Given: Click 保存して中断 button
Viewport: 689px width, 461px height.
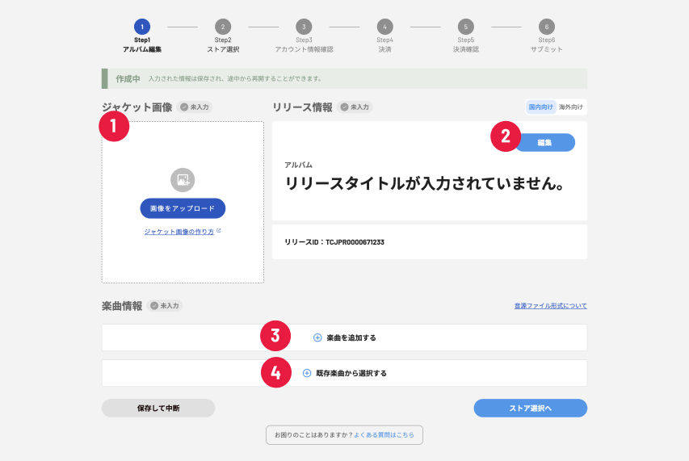Looking at the screenshot, I should (158, 408).
